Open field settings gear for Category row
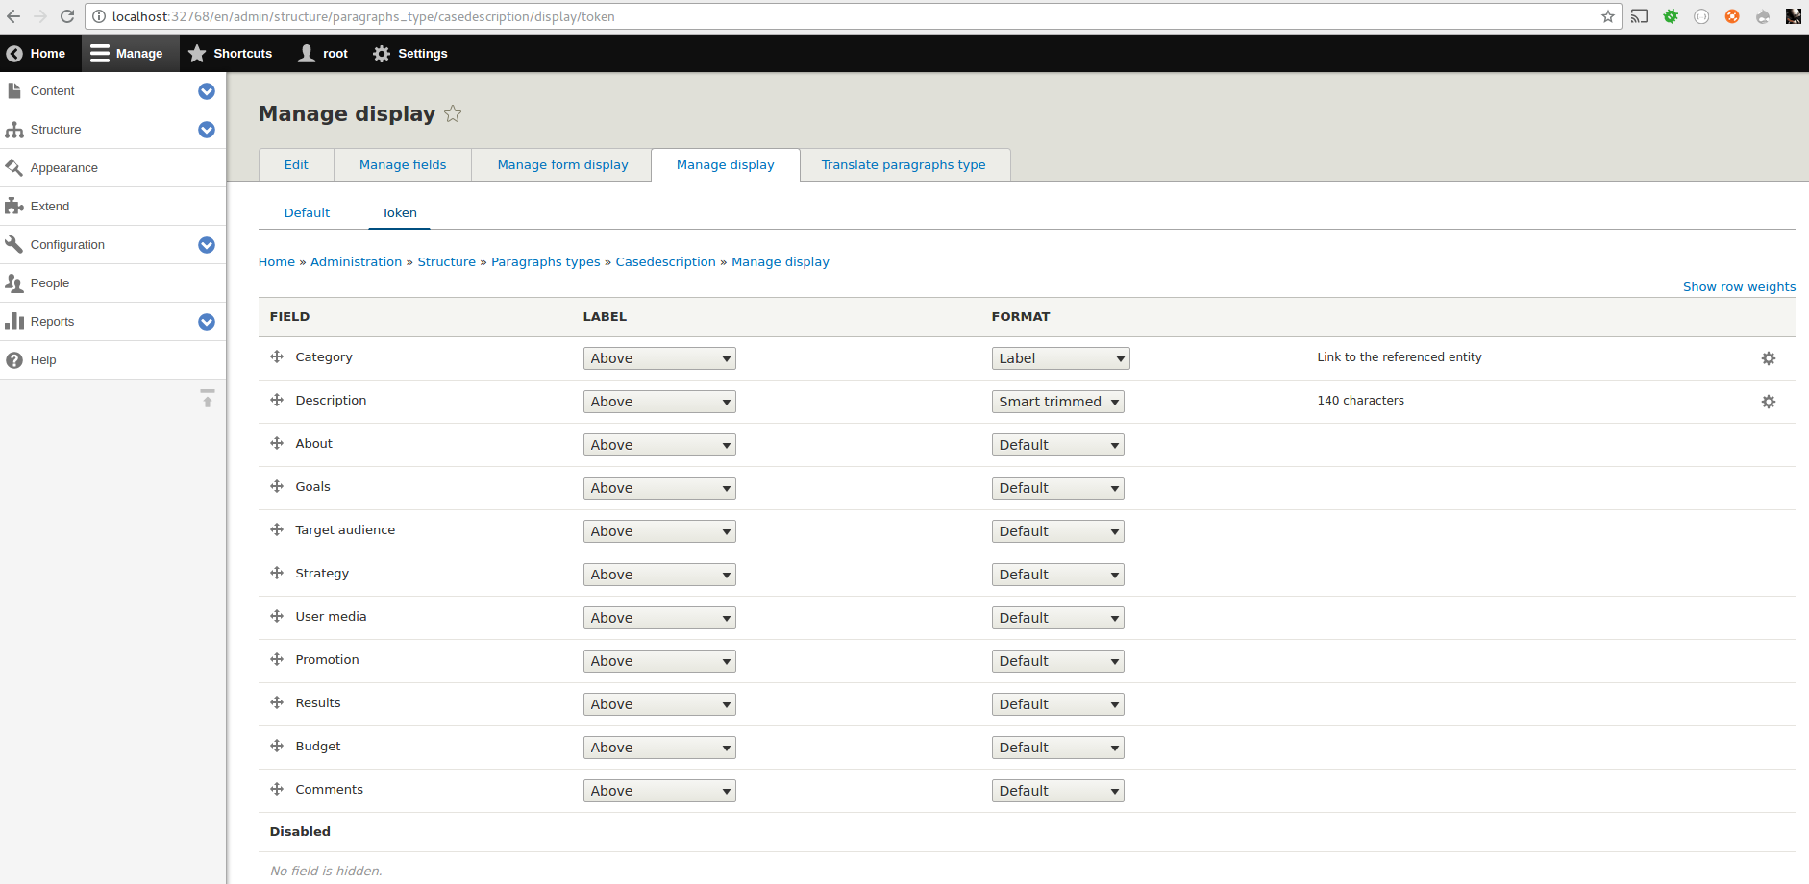Viewport: 1809px width, 884px height. tap(1769, 358)
